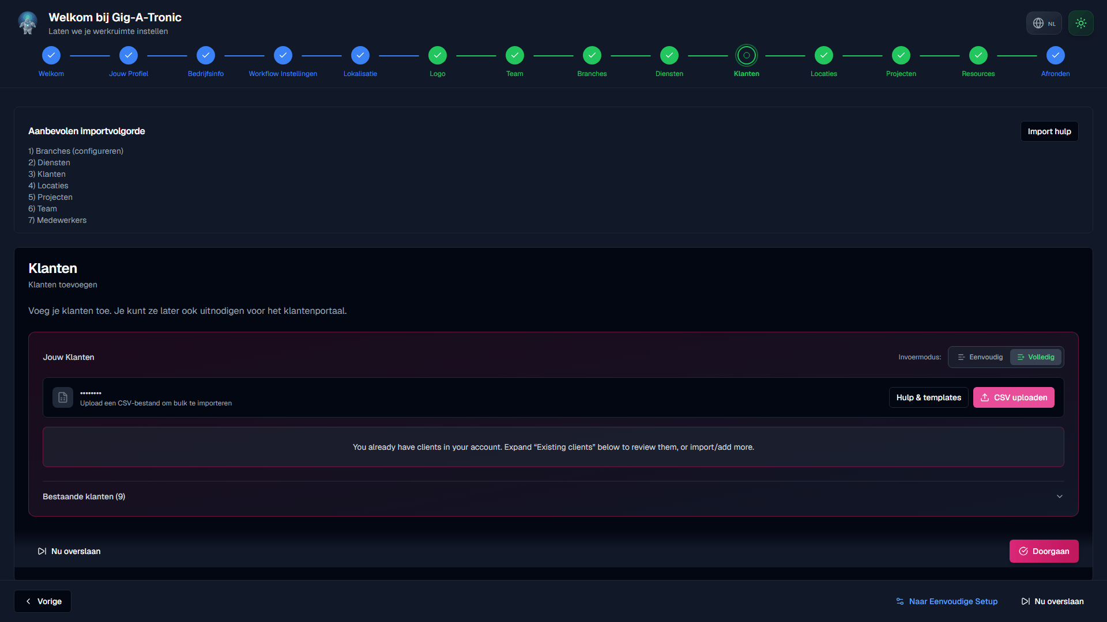Click the 'Klanten toevoegen' subtitle
The image size is (1107, 622).
coord(63,285)
